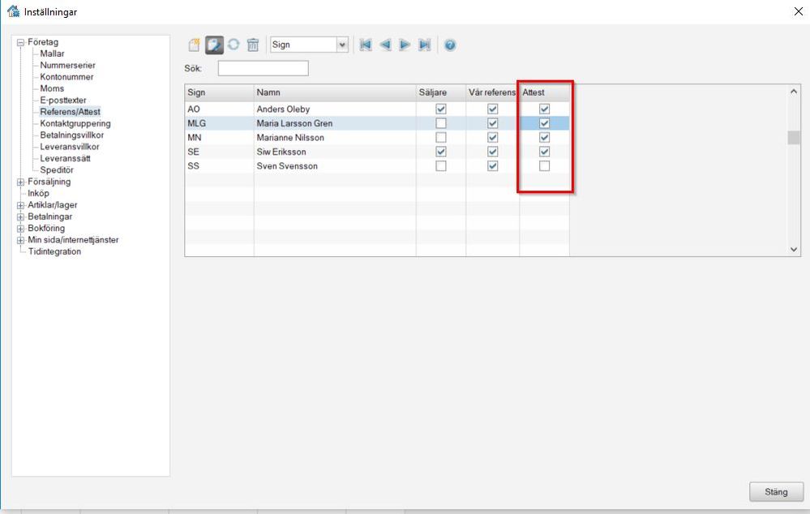Click the Inställningar house icon in title bar

click(x=14, y=11)
